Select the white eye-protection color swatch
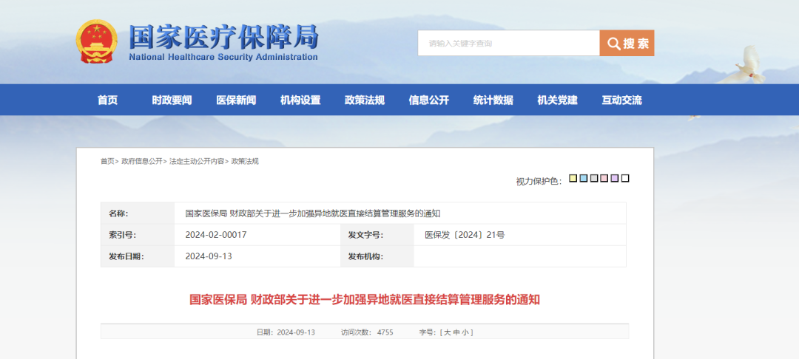Viewport: 799px width, 359px height. (x=625, y=178)
